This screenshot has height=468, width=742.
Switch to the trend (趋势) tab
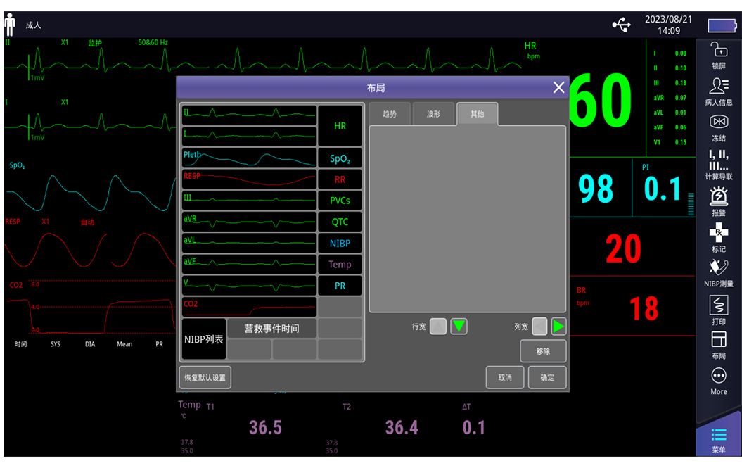[389, 114]
